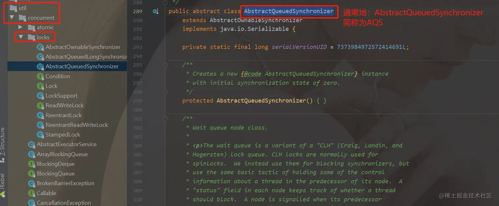Image resolution: width=499 pixels, height=206 pixels.
Task: Click serialVersionUID field name on line 293
Action: coord(299,47)
